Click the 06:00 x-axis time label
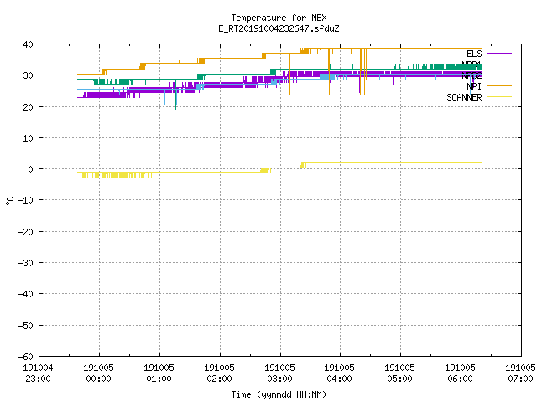The height and width of the screenshot is (402, 537). pos(460,379)
